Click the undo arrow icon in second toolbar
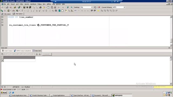The image size is (173, 97). [x=75, y=11]
